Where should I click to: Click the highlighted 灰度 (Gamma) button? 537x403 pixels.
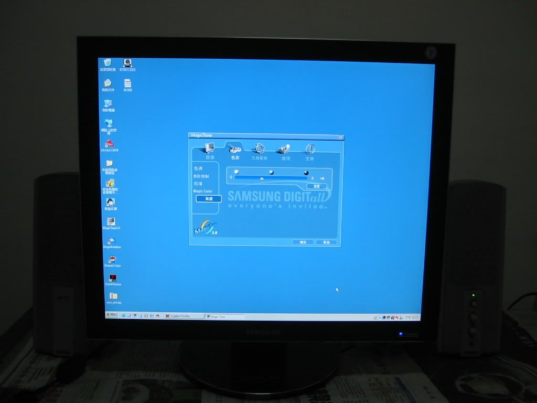209,199
